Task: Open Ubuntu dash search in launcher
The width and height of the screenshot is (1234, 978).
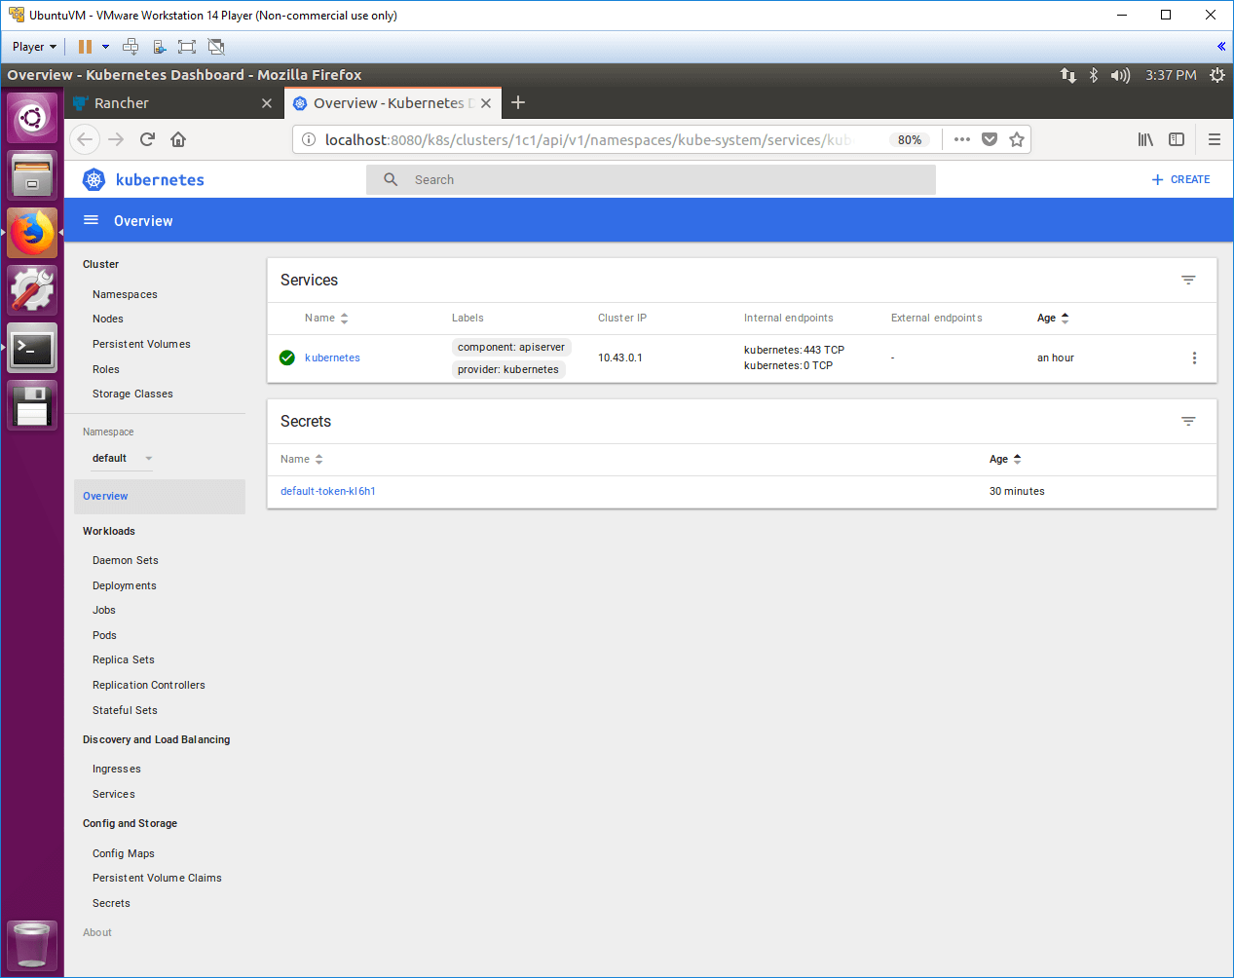Action: tap(32, 118)
